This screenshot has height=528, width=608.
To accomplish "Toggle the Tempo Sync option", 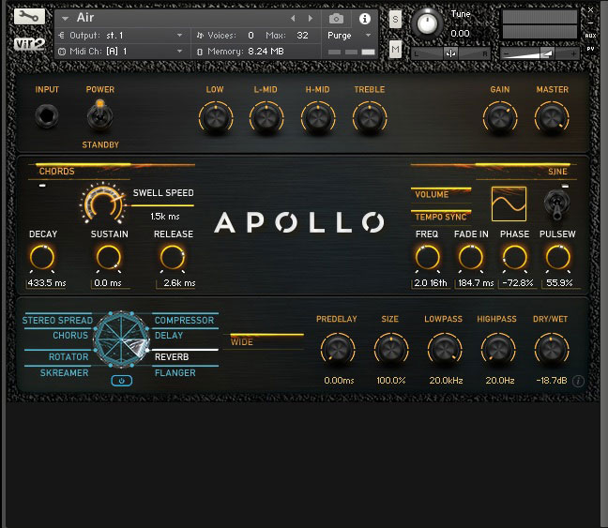I will coord(441,217).
